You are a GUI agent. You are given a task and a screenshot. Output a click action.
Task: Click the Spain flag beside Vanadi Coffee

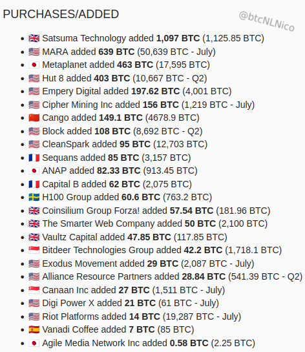tap(34, 330)
